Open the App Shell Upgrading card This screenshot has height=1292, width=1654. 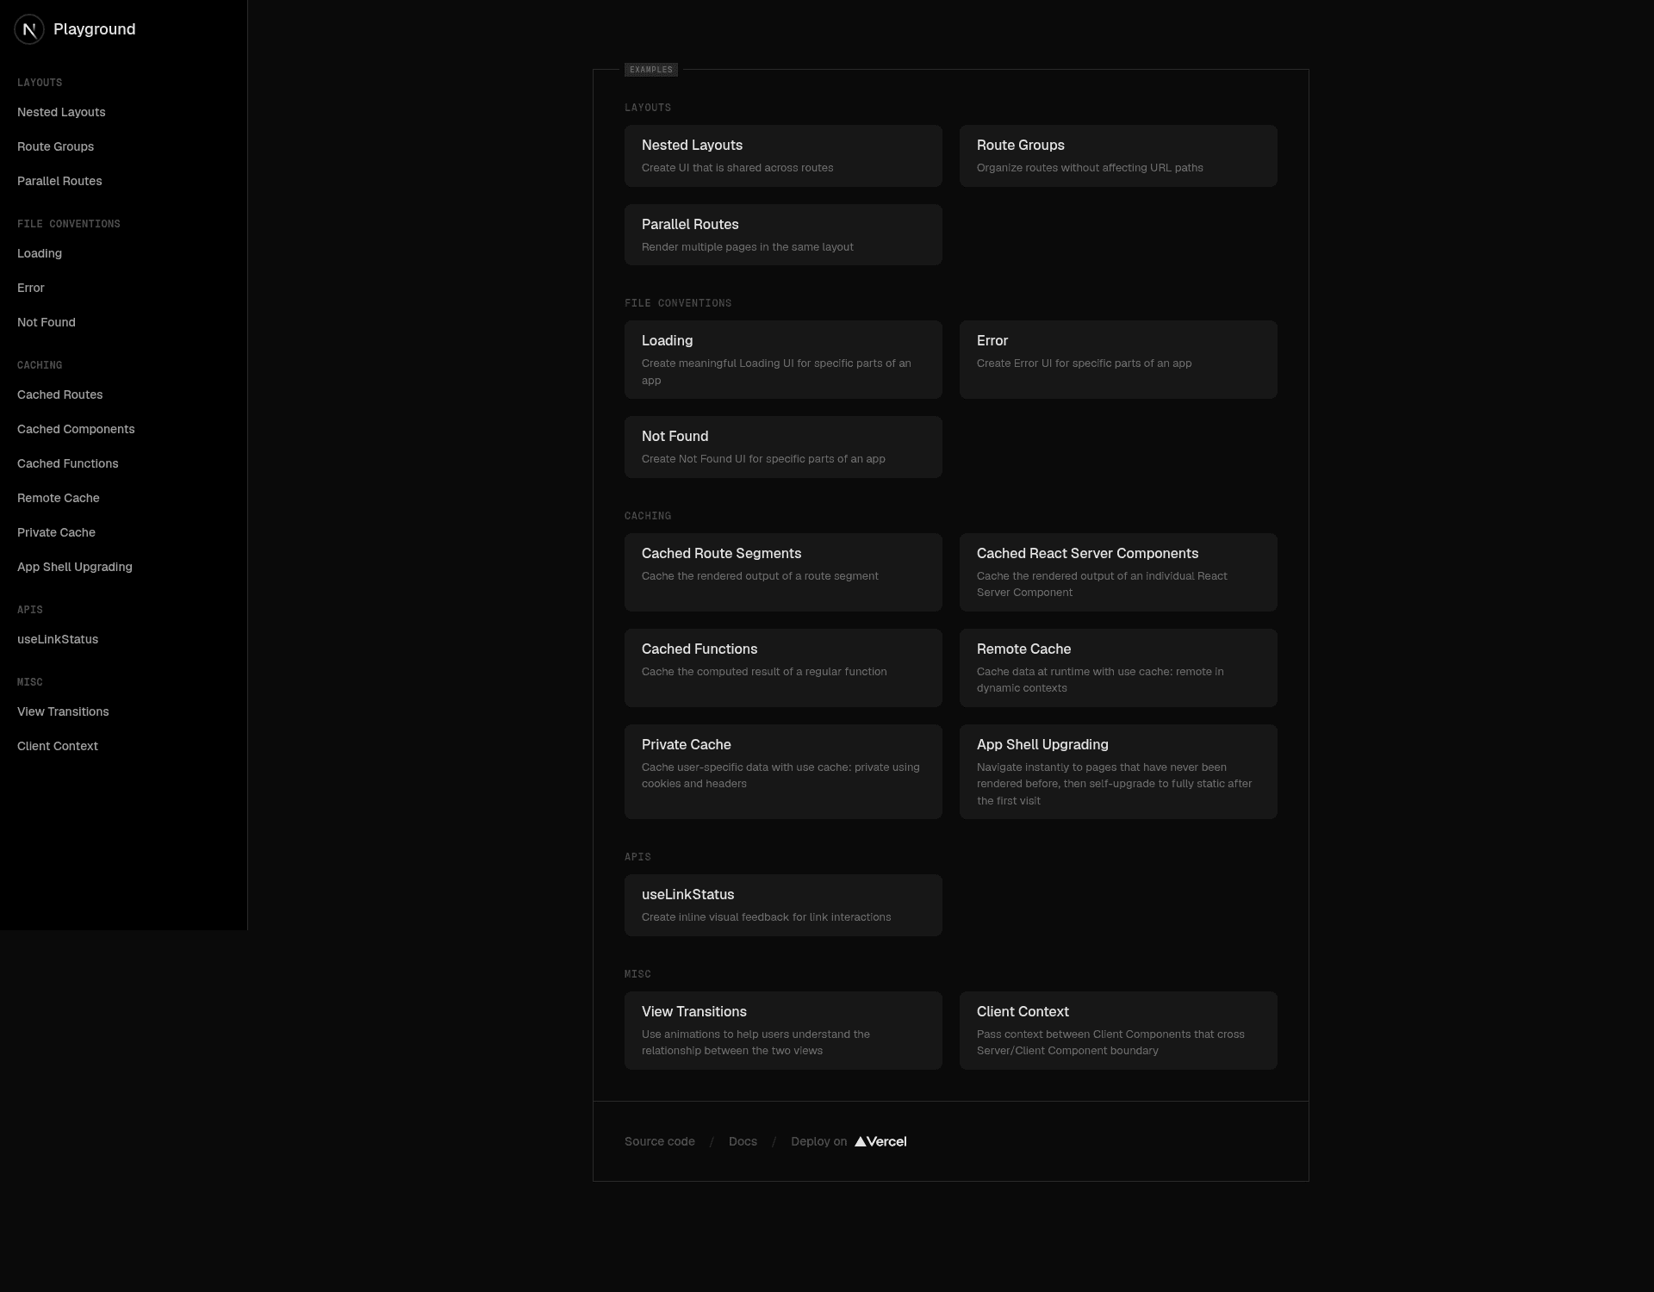pyautogui.click(x=1118, y=772)
